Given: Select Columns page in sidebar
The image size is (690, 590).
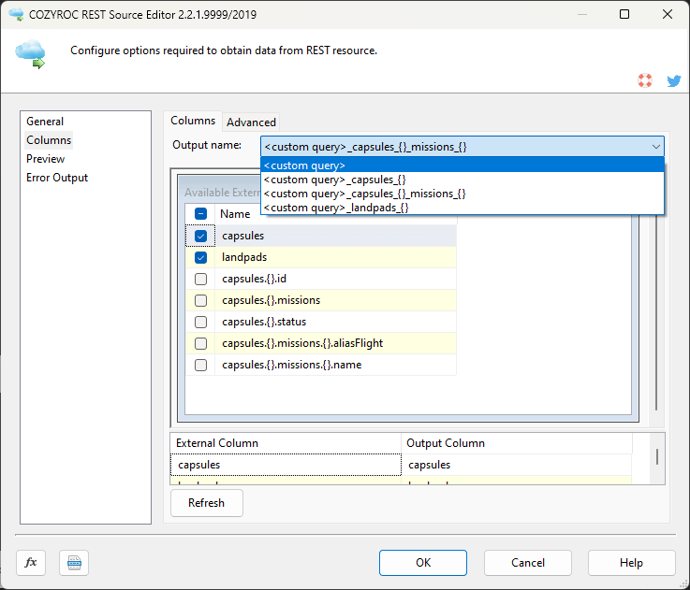Looking at the screenshot, I should (x=49, y=140).
